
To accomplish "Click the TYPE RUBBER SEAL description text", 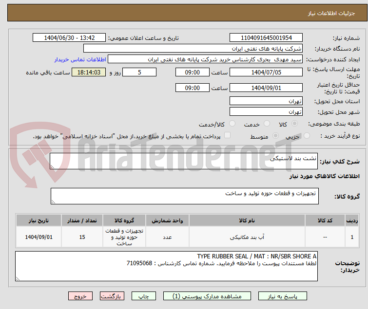I will click(257, 256).
